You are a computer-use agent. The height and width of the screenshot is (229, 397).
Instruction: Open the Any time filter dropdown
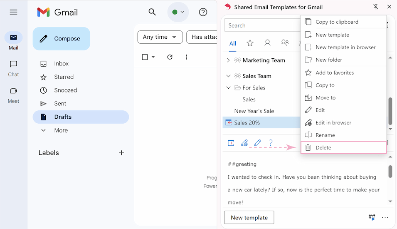[160, 37]
